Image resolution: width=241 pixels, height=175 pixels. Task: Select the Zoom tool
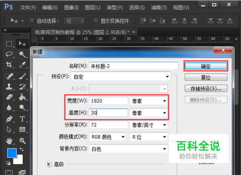tap(22, 141)
